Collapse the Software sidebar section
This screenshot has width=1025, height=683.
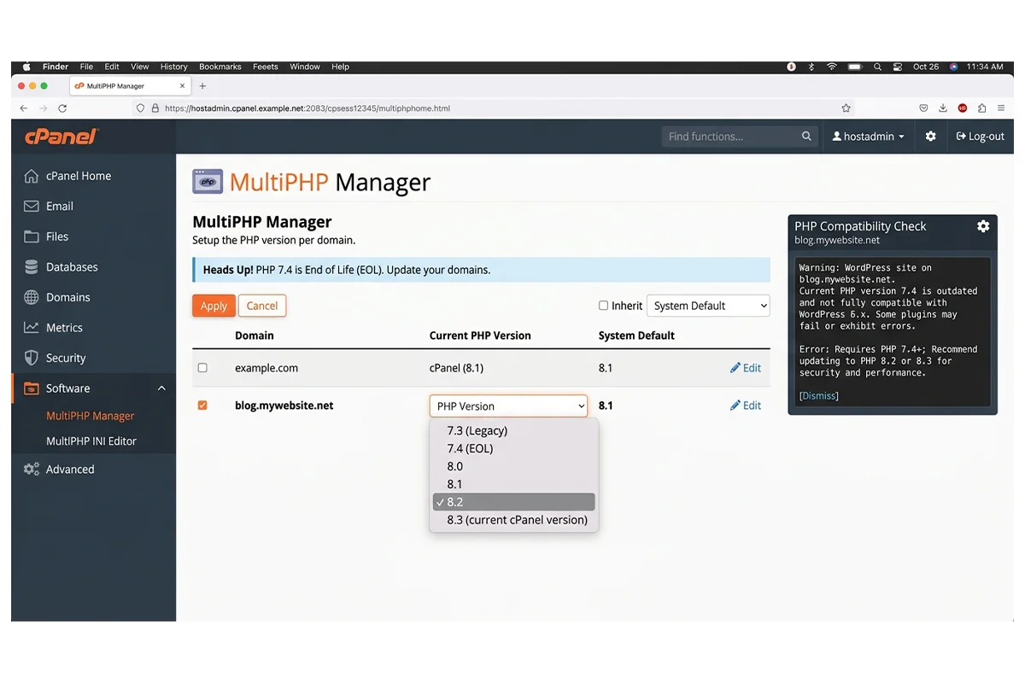[161, 388]
